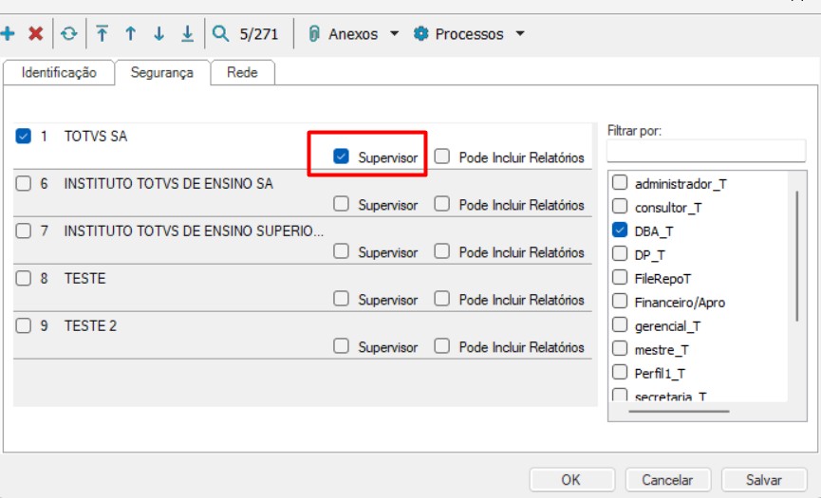This screenshot has height=498, width=821.
Task: Click the INSTITUTO TOTVS DE ENSINO SA name
Action: [x=169, y=184]
